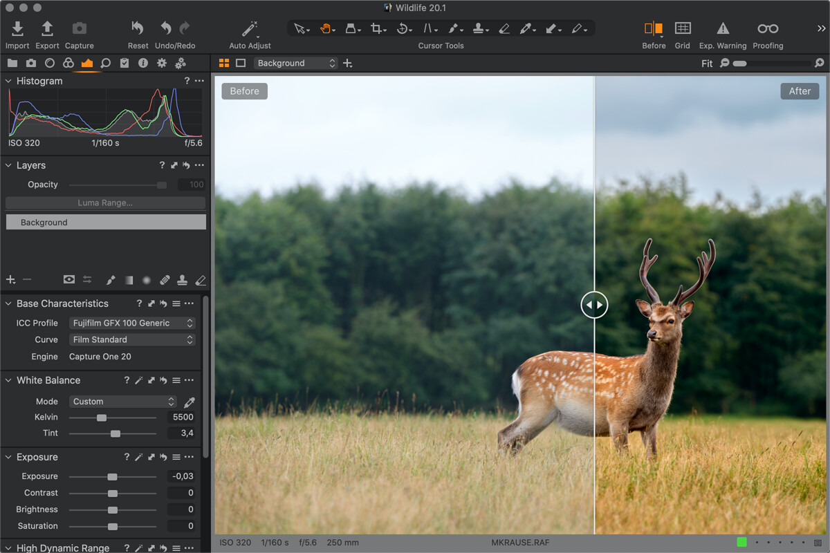Image resolution: width=830 pixels, height=553 pixels.
Task: Select the Clone stamp cursor tool
Action: tap(479, 28)
